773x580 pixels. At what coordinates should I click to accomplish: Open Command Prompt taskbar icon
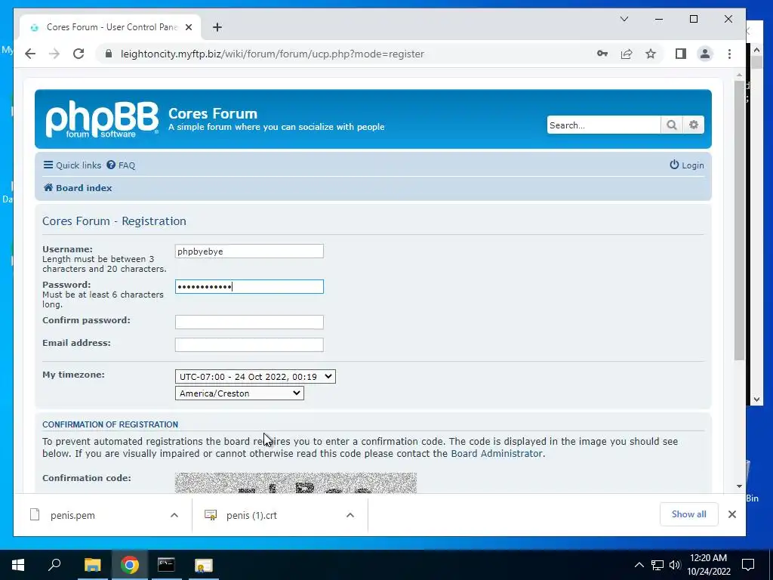click(166, 565)
